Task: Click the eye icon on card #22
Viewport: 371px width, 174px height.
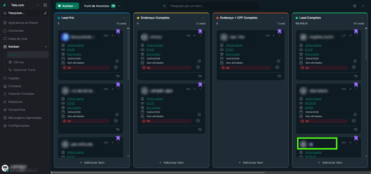Action: coord(350,142)
